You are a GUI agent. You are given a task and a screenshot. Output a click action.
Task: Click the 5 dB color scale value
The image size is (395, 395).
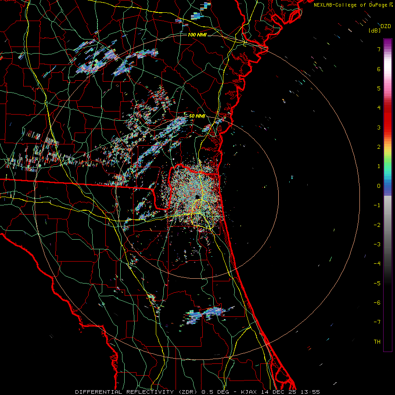(x=379, y=88)
